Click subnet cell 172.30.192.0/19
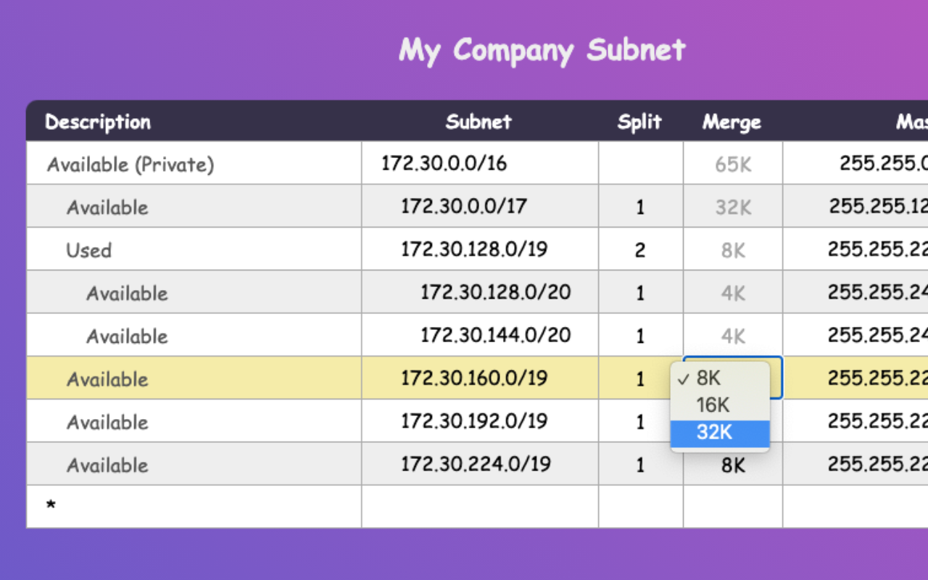The height and width of the screenshot is (580, 928). pyautogui.click(x=480, y=421)
